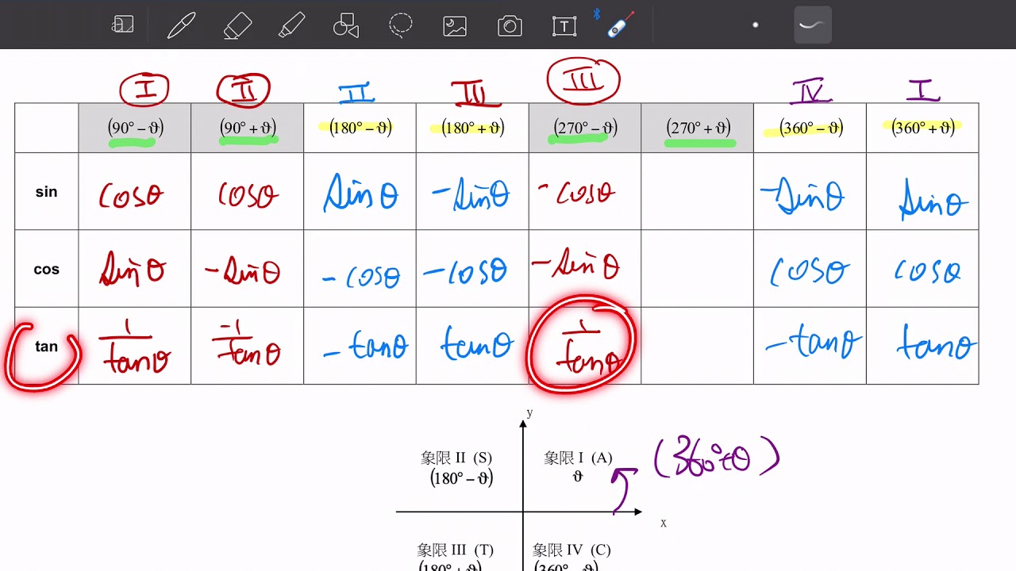Open the stroke style preview swatch
Image resolution: width=1016 pixels, height=571 pixels.
click(811, 25)
